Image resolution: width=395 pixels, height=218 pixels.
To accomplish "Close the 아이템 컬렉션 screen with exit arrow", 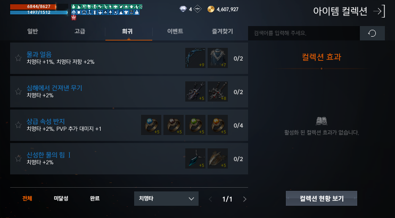I will click(x=380, y=11).
